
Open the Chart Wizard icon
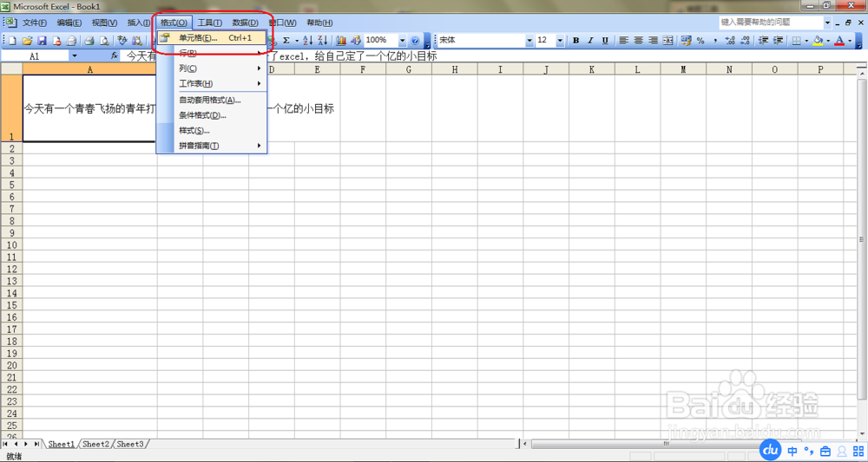[341, 41]
